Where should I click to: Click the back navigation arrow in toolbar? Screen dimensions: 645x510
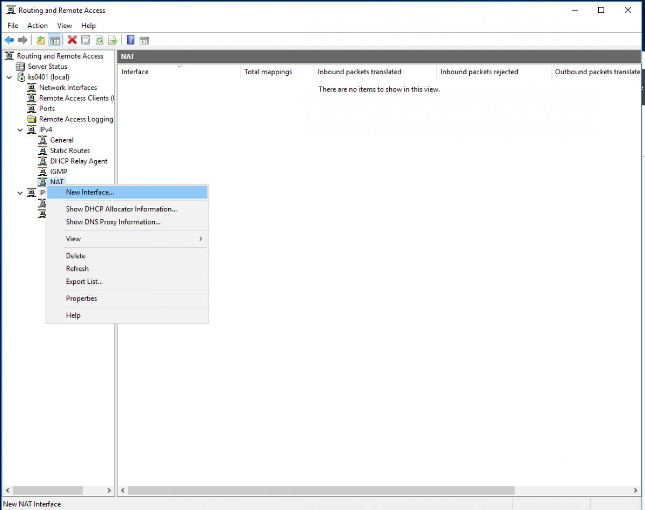pos(9,39)
